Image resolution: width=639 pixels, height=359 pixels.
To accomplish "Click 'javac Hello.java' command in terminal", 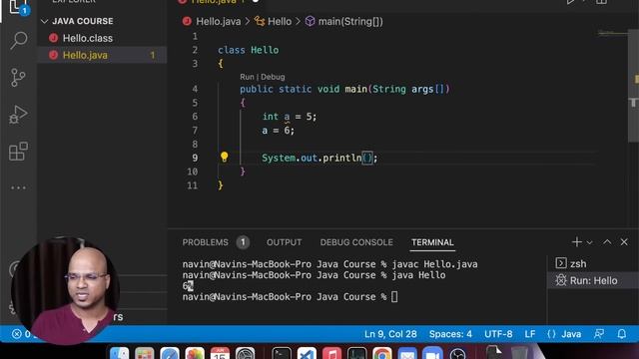I will click(x=434, y=264).
